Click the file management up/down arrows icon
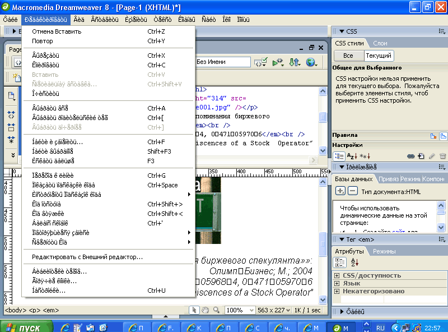The image size is (448, 332). 295,62
